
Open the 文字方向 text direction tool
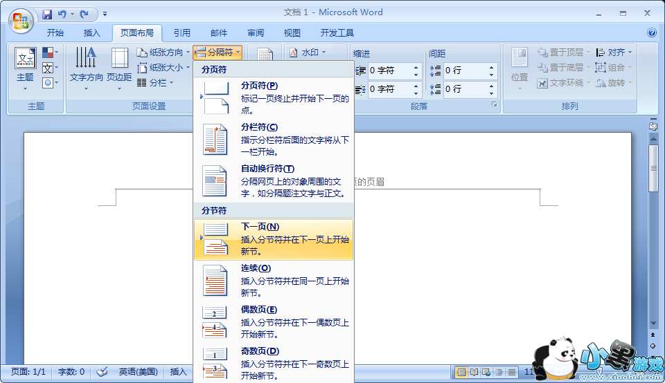pyautogui.click(x=86, y=68)
